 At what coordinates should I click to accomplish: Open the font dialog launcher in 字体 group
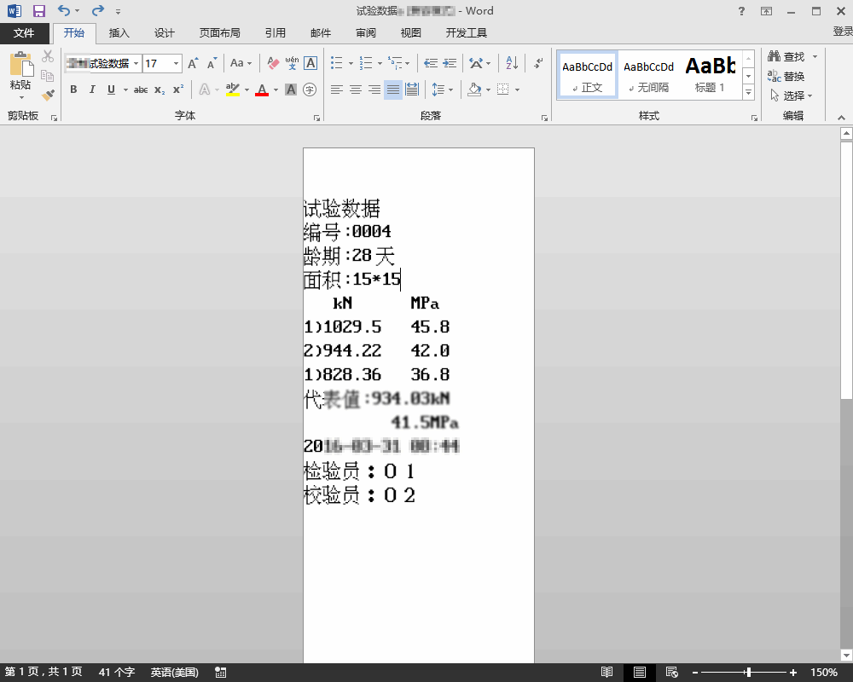(x=316, y=118)
